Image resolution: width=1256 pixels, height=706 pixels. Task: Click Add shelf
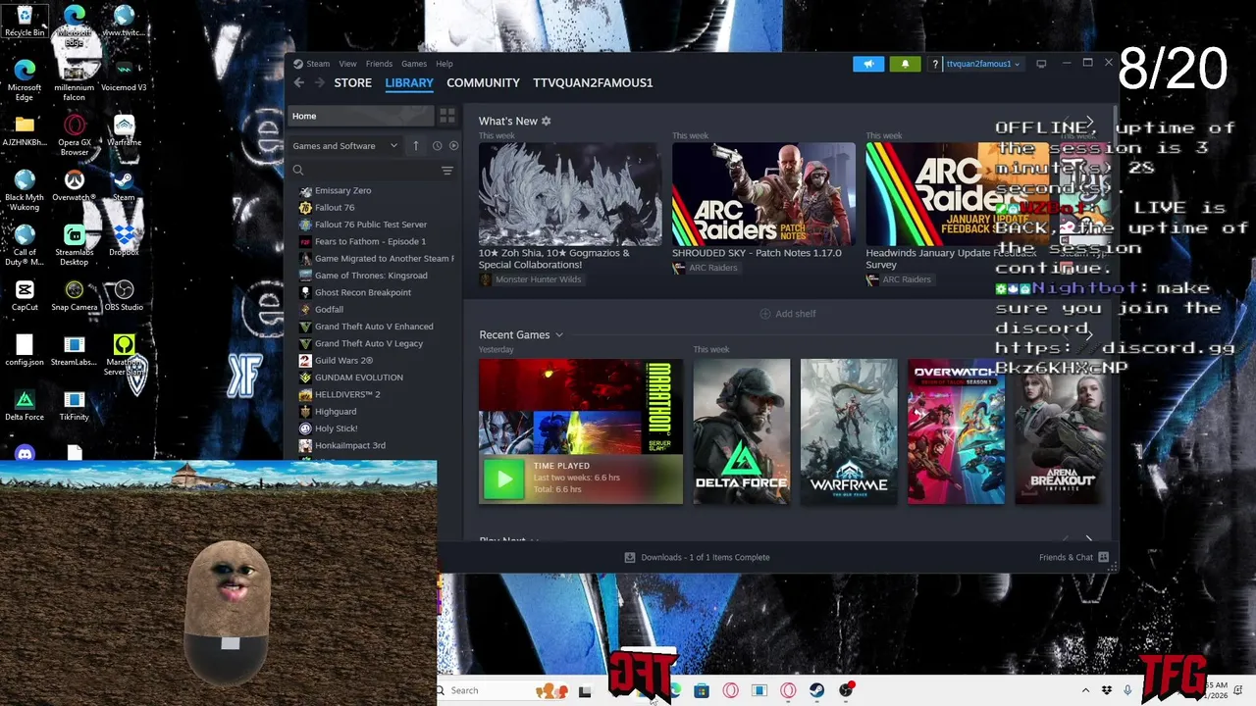coord(788,314)
